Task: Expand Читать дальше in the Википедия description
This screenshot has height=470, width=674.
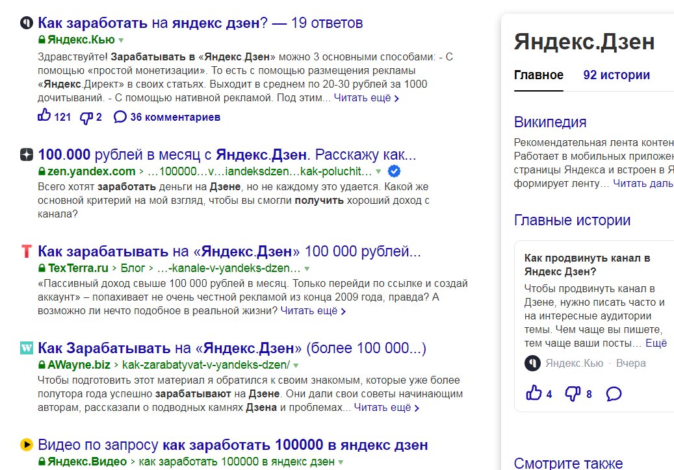Action: coord(643,183)
